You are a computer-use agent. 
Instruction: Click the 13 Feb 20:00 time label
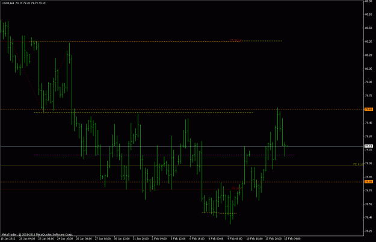pyautogui.click(x=273, y=238)
